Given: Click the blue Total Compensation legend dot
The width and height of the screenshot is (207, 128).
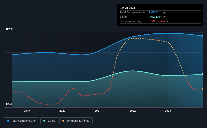Looking at the screenshot, I should click(8, 121).
